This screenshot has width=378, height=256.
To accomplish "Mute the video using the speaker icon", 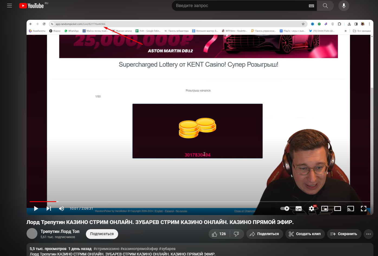I will click(62, 209).
